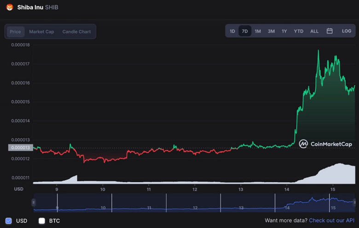Viewport: 359px width, 228px height.
Task: Grab the right range selector handle
Action: [354, 202]
